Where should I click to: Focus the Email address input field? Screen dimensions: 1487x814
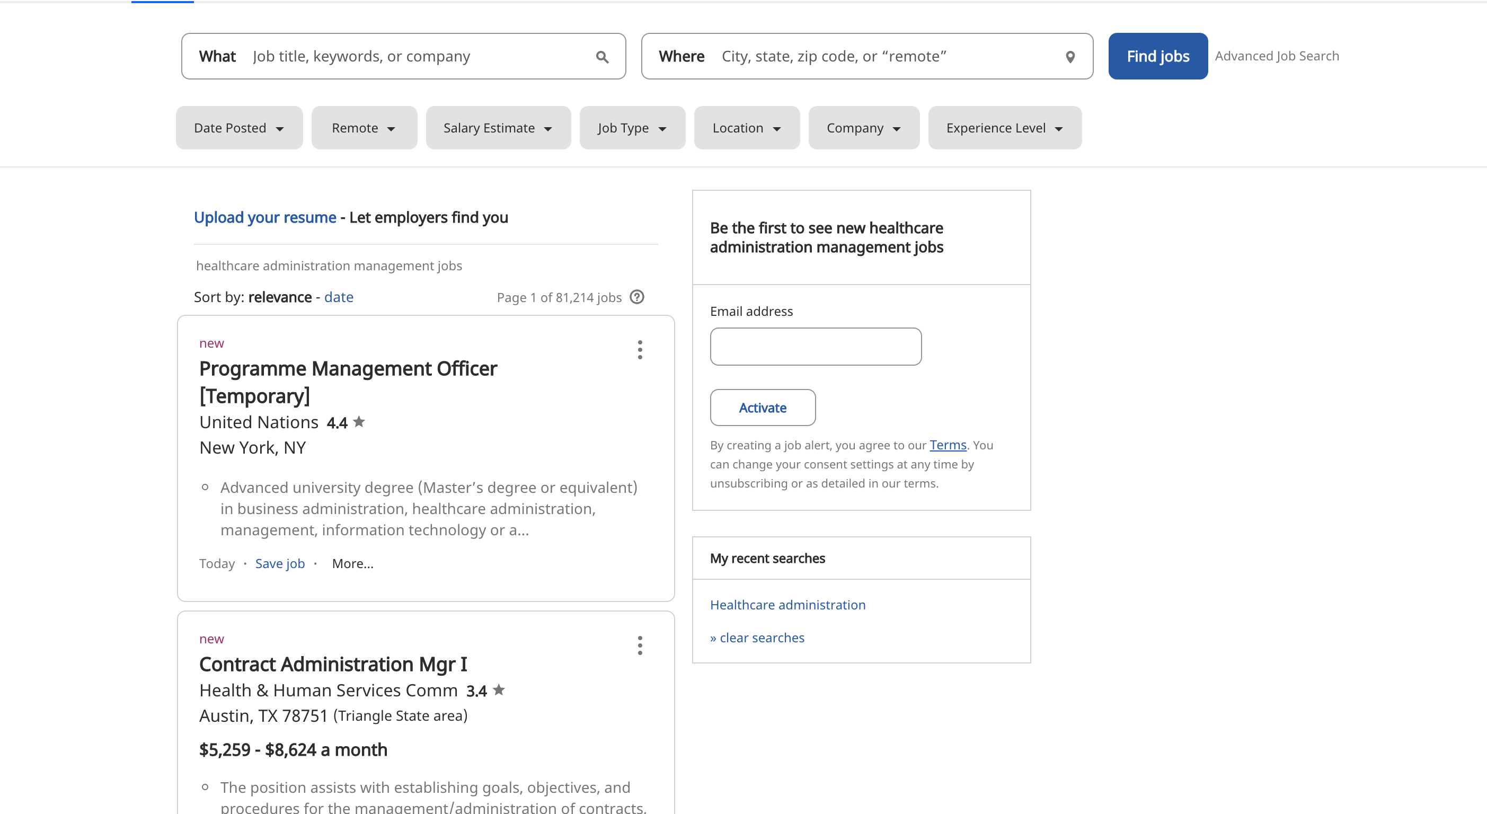tap(815, 347)
